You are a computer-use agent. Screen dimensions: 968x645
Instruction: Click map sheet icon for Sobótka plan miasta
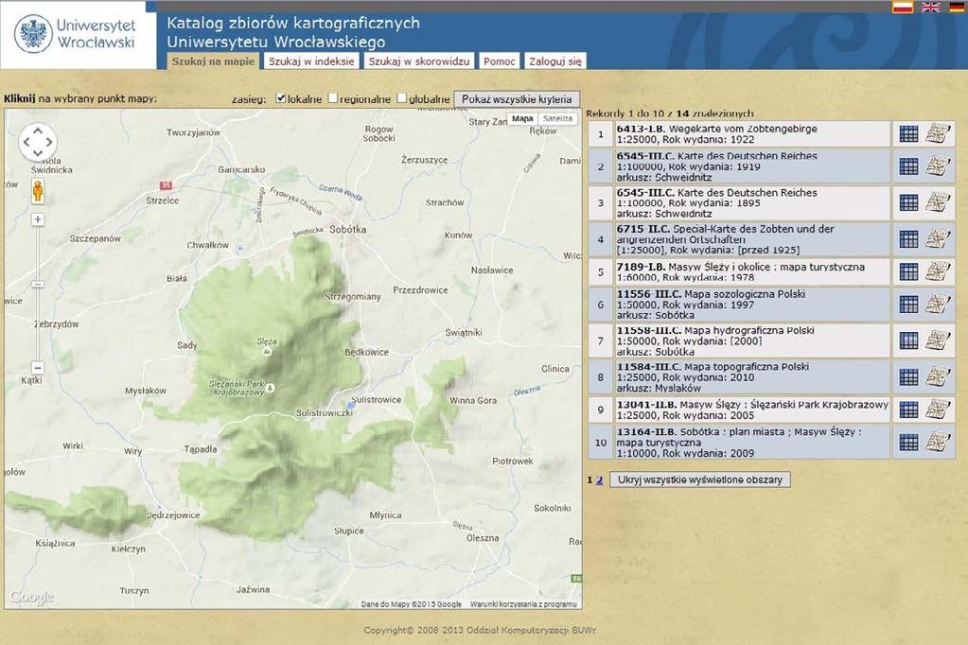click(x=938, y=442)
